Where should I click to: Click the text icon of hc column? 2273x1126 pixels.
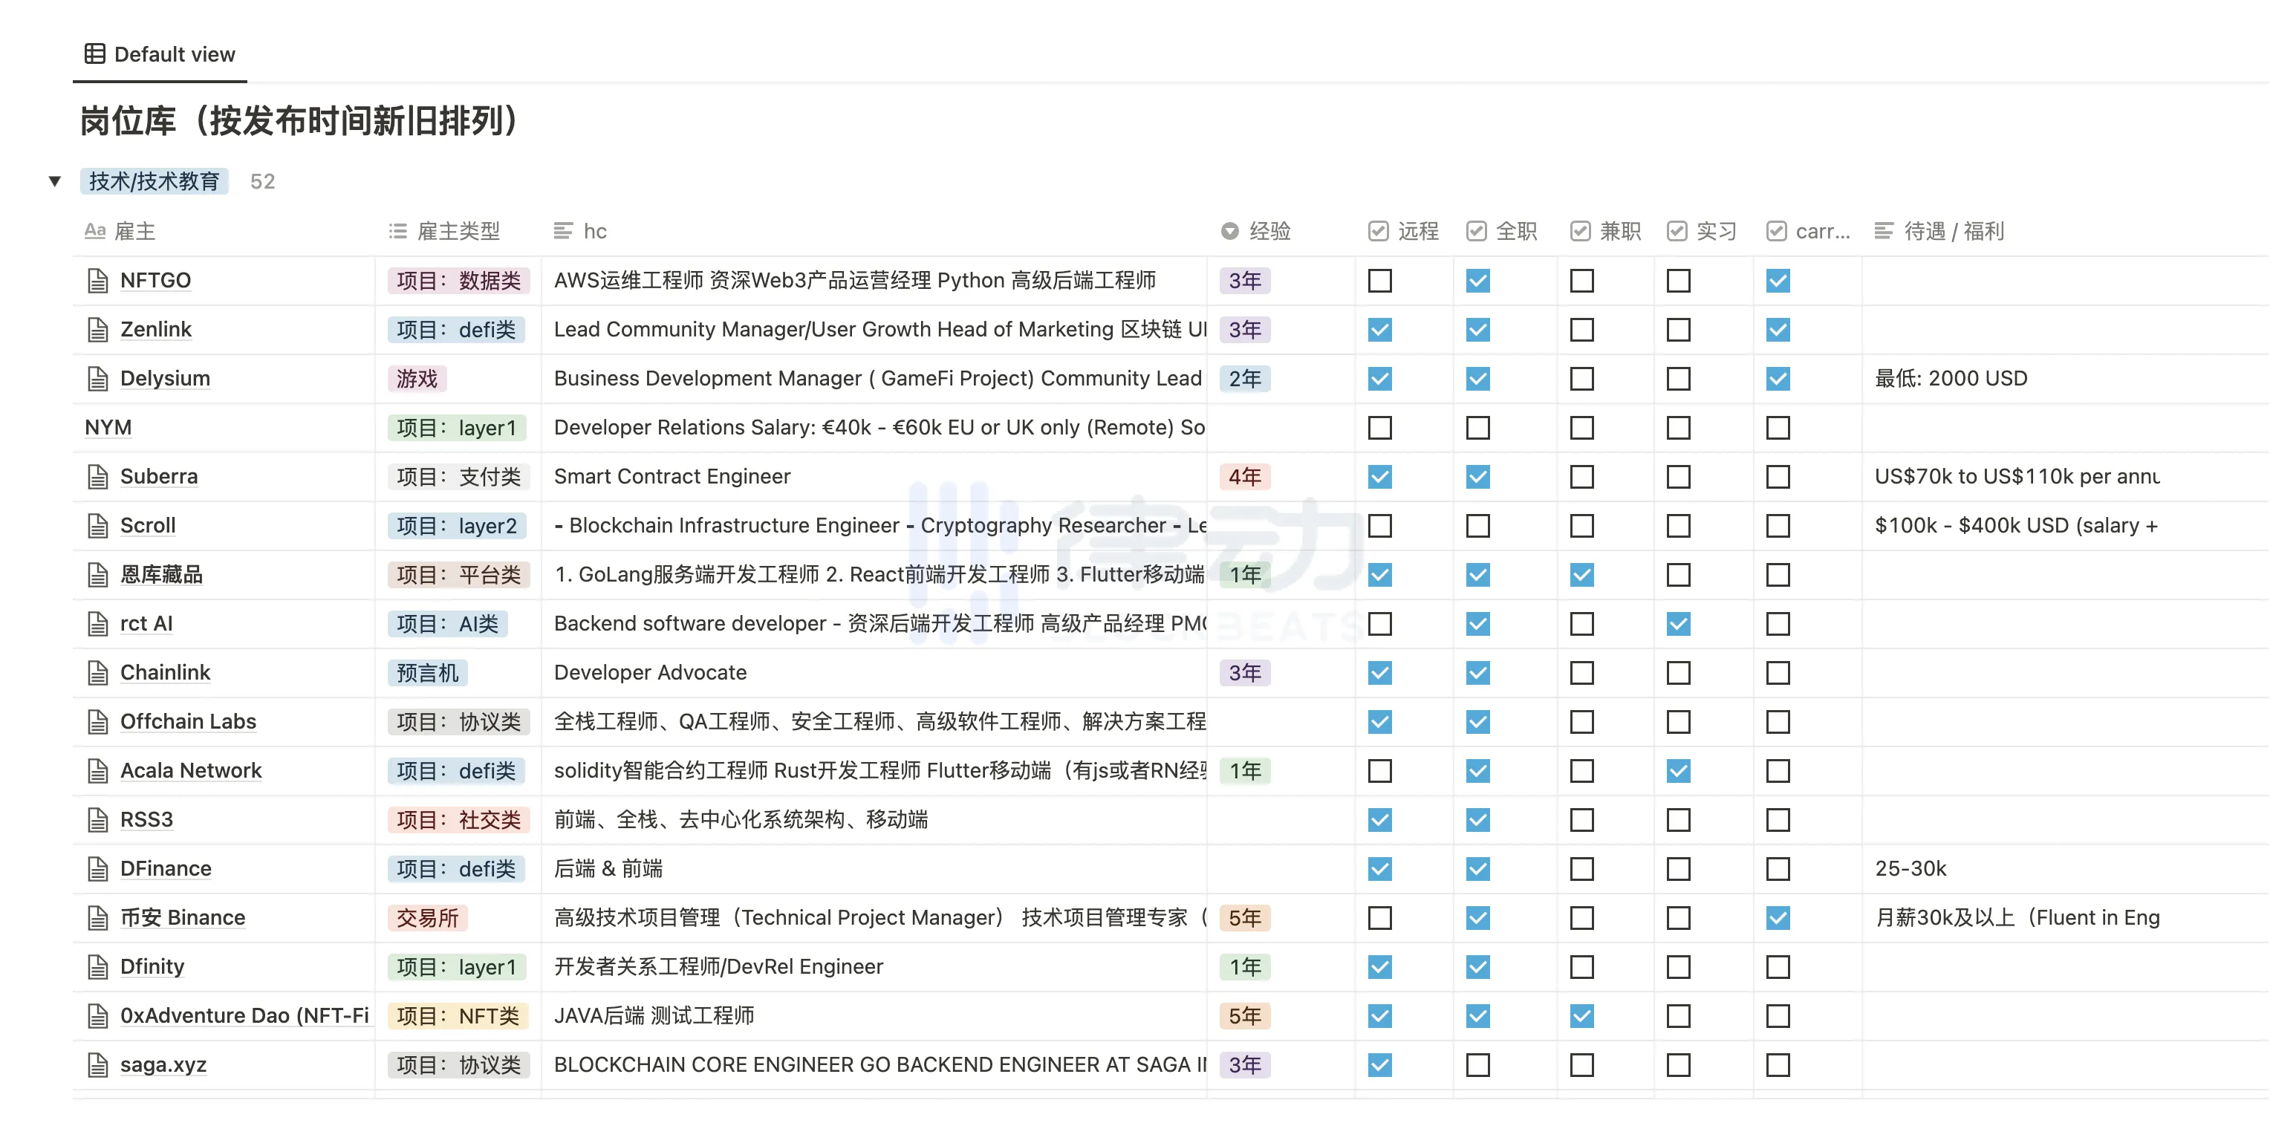pos(563,231)
